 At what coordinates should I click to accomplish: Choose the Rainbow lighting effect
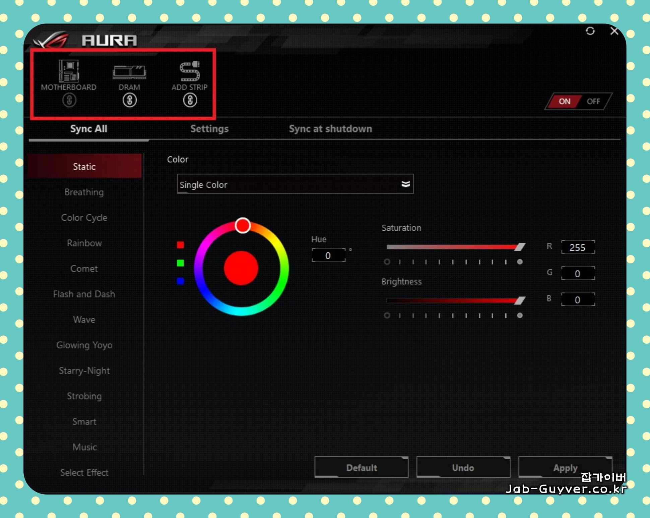pos(84,243)
